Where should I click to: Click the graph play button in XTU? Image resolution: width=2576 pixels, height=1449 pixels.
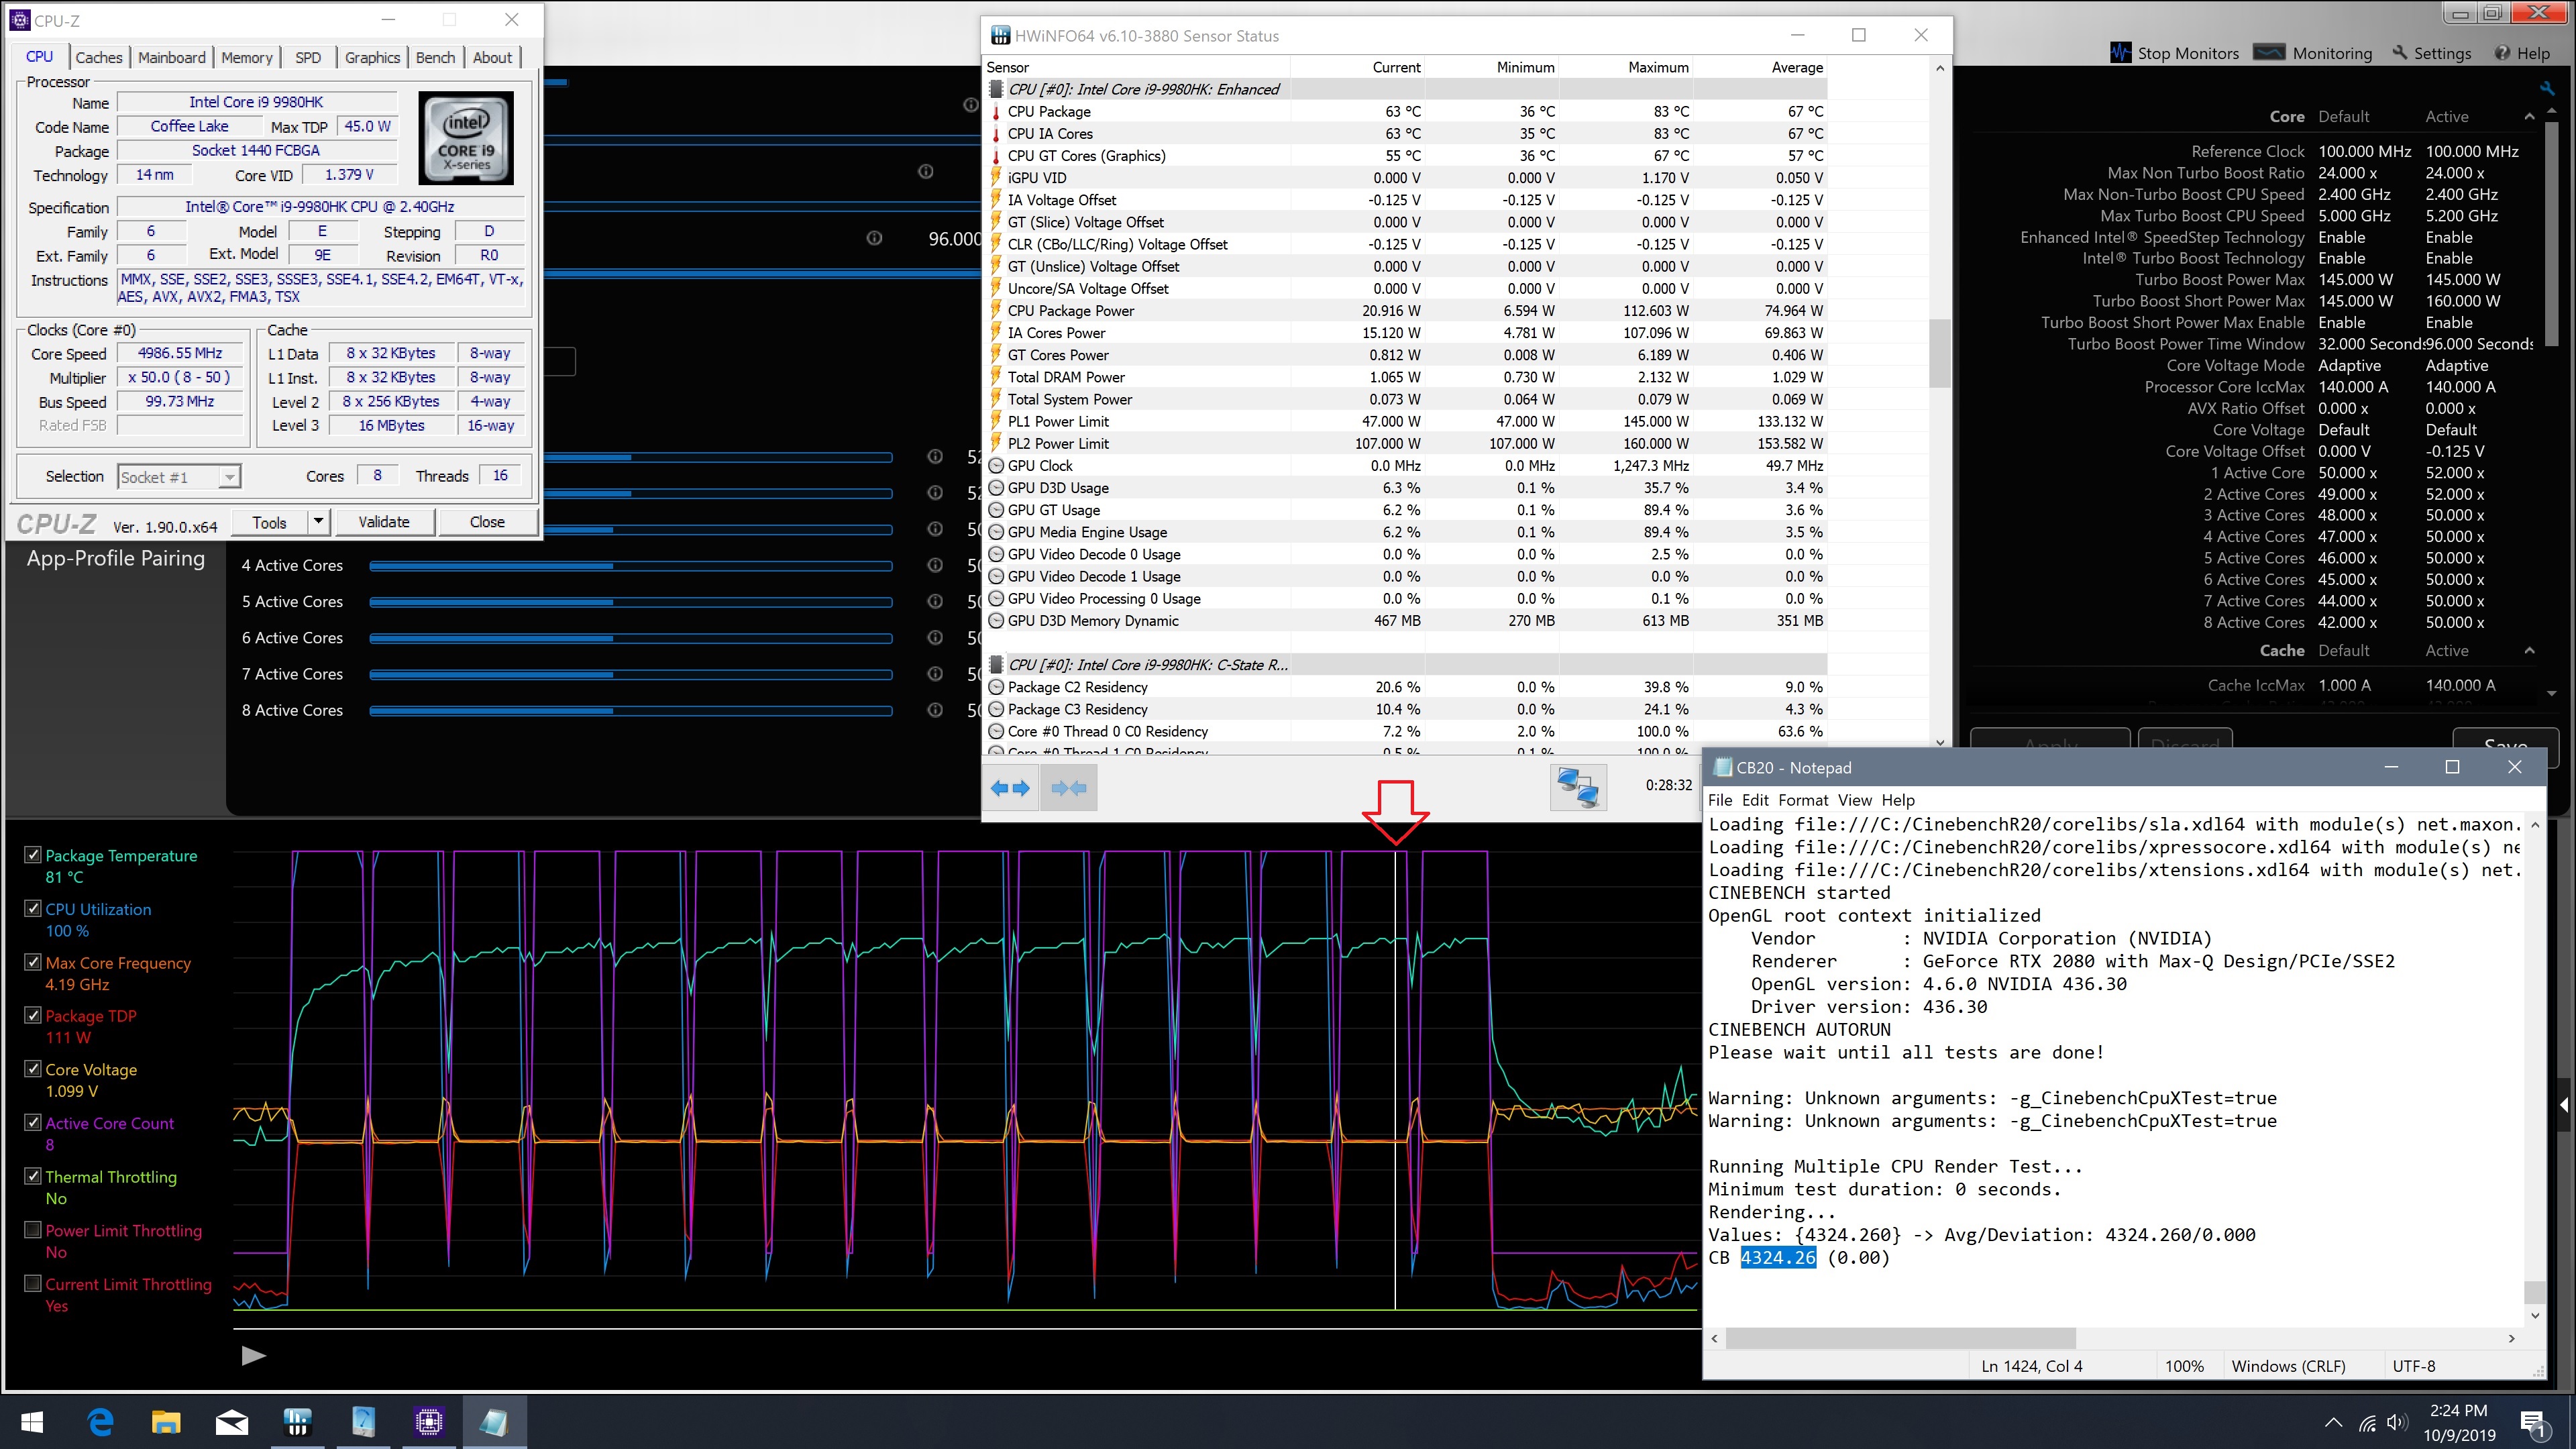point(254,1356)
